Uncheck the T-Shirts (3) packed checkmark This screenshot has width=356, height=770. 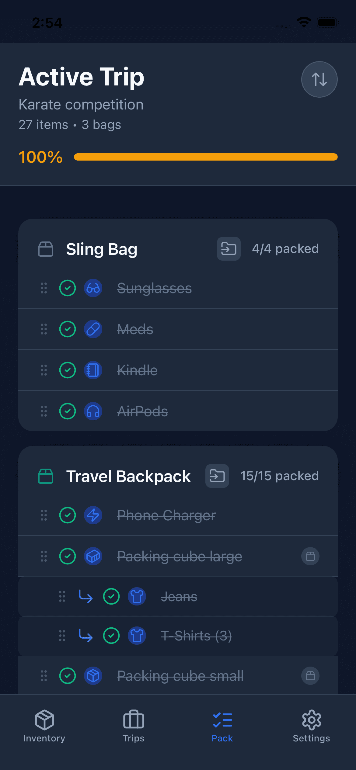[111, 636]
